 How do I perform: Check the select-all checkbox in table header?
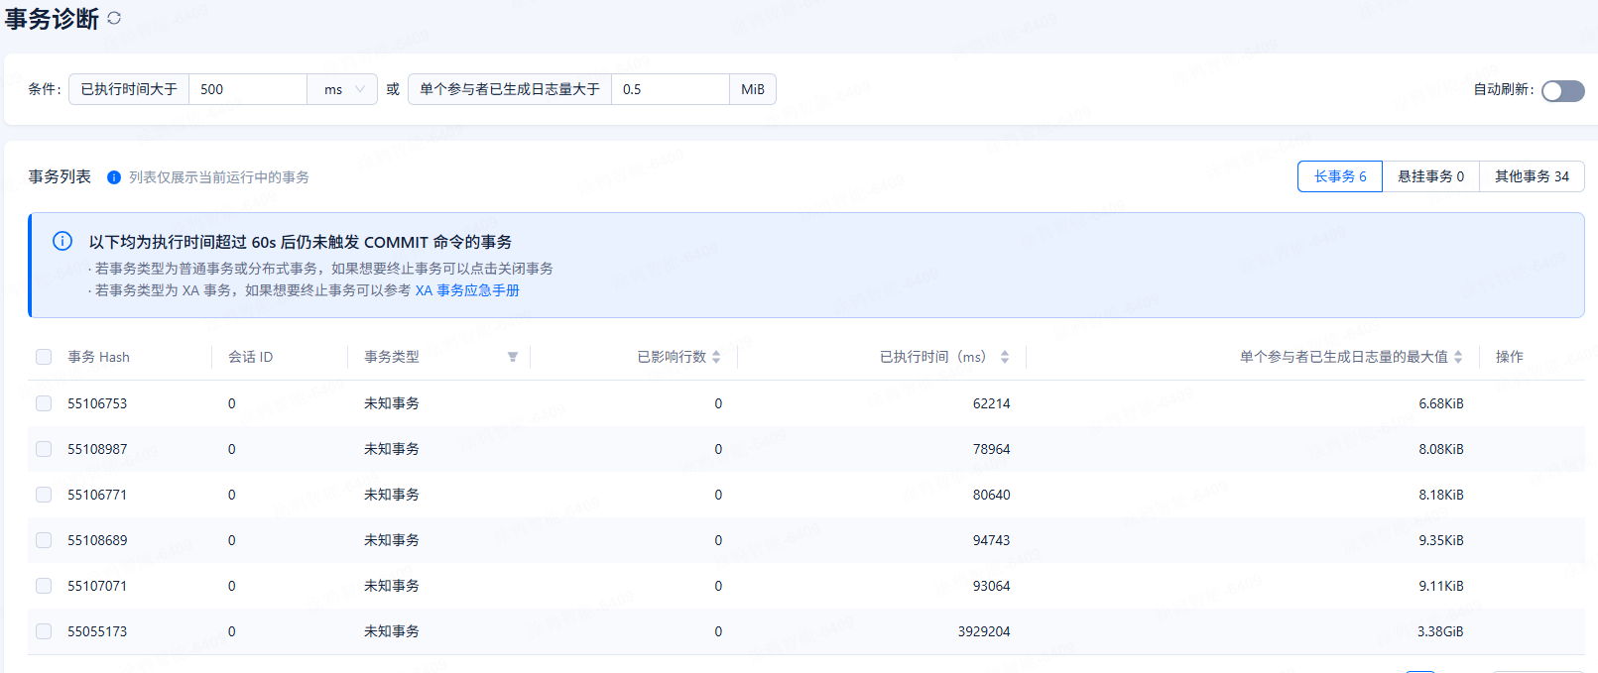click(44, 357)
